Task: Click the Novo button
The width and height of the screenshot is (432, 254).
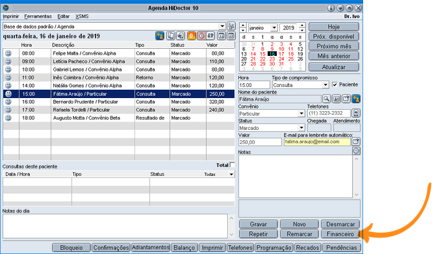Action: pyautogui.click(x=299, y=224)
